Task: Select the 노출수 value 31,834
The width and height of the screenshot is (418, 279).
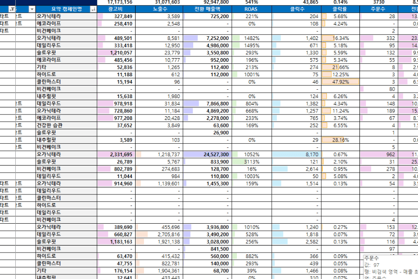Action: point(159,104)
